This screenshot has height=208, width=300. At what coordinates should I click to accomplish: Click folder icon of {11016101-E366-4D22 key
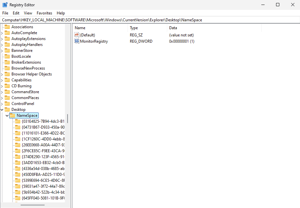point(18,133)
